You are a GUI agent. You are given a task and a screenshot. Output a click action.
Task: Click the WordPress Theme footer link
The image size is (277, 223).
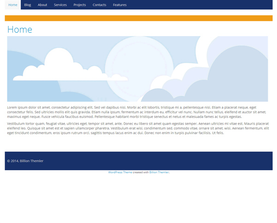click(120, 172)
